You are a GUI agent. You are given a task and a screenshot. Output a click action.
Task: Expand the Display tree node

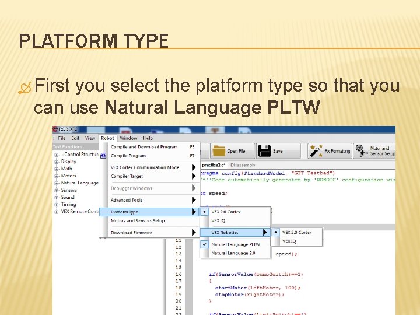point(56,162)
